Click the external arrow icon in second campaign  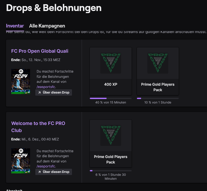[x=39, y=172]
